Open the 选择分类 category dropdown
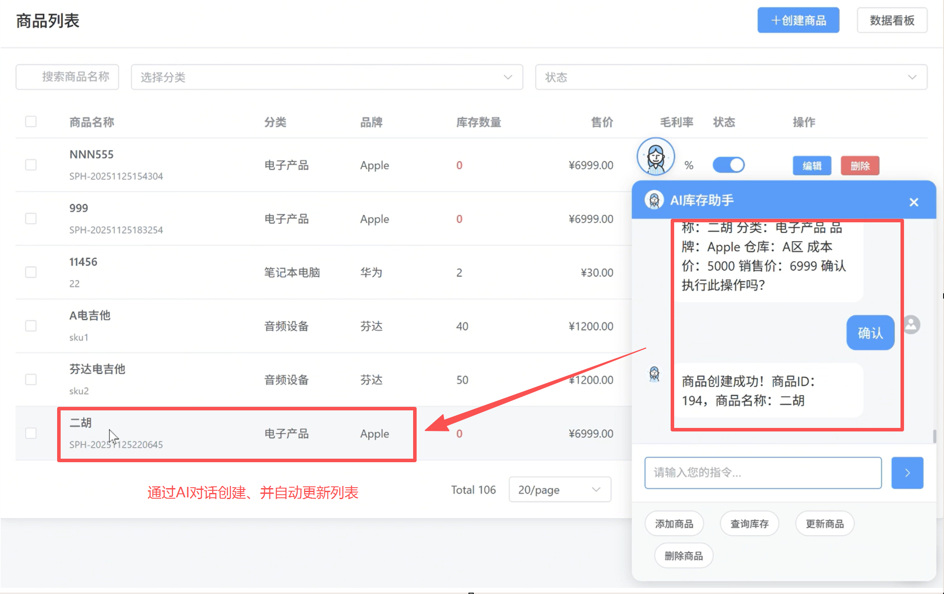The width and height of the screenshot is (944, 594). click(327, 77)
